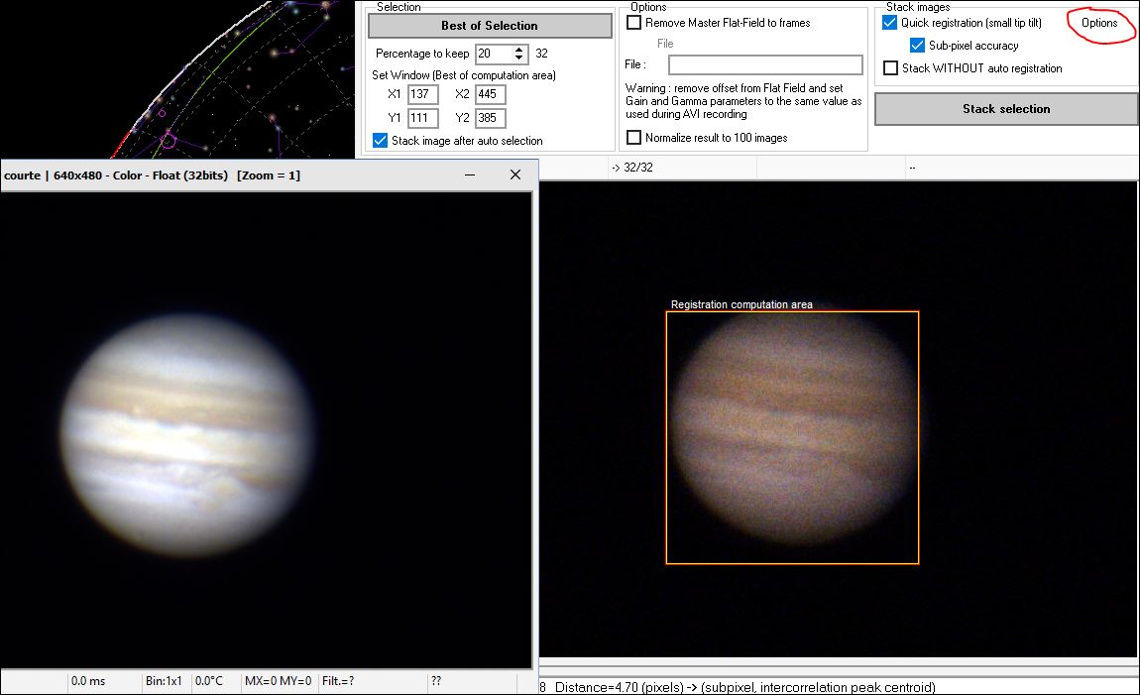Click into the Y1 window coordinate field
Viewport: 1140px width, 695px height.
point(423,118)
